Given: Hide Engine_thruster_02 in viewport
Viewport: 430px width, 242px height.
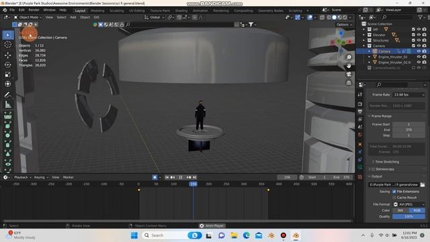Looking at the screenshot, I should (419, 56).
